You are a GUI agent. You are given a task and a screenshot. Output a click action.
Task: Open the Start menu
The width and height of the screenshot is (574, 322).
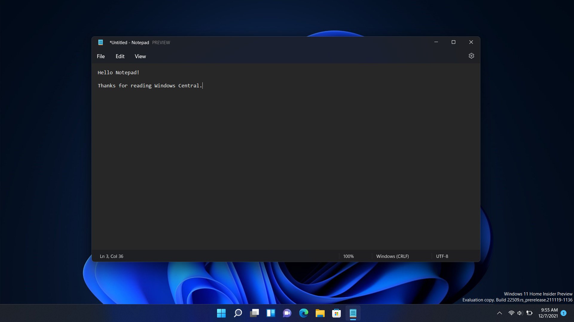pos(221,313)
